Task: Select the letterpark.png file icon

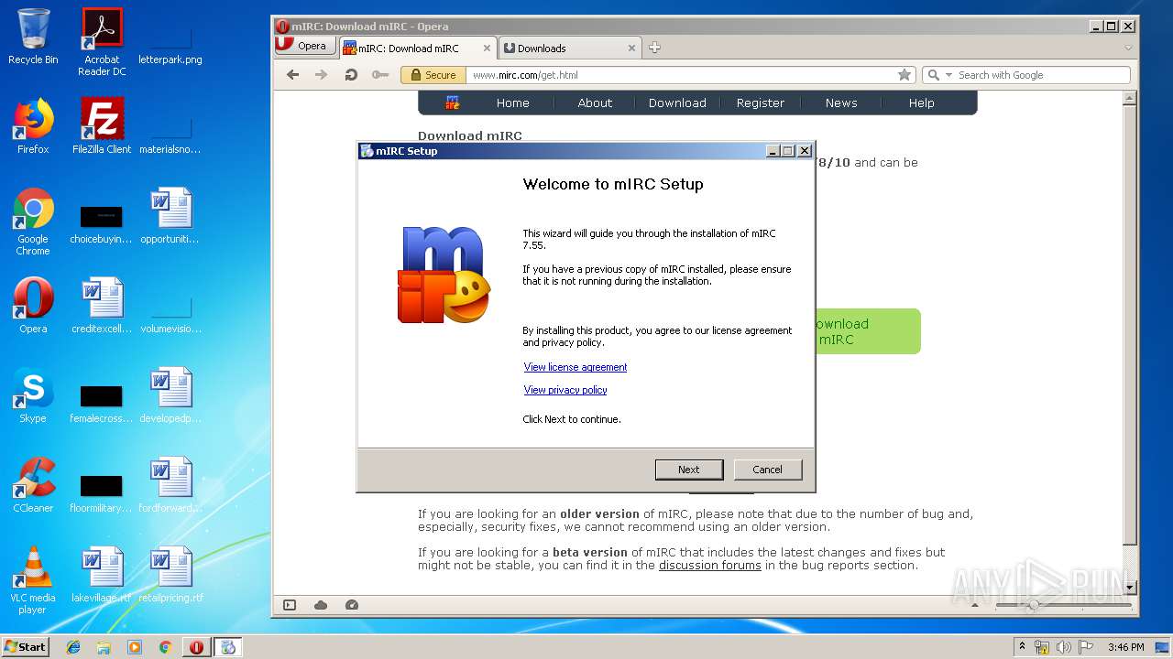Action: [x=170, y=42]
